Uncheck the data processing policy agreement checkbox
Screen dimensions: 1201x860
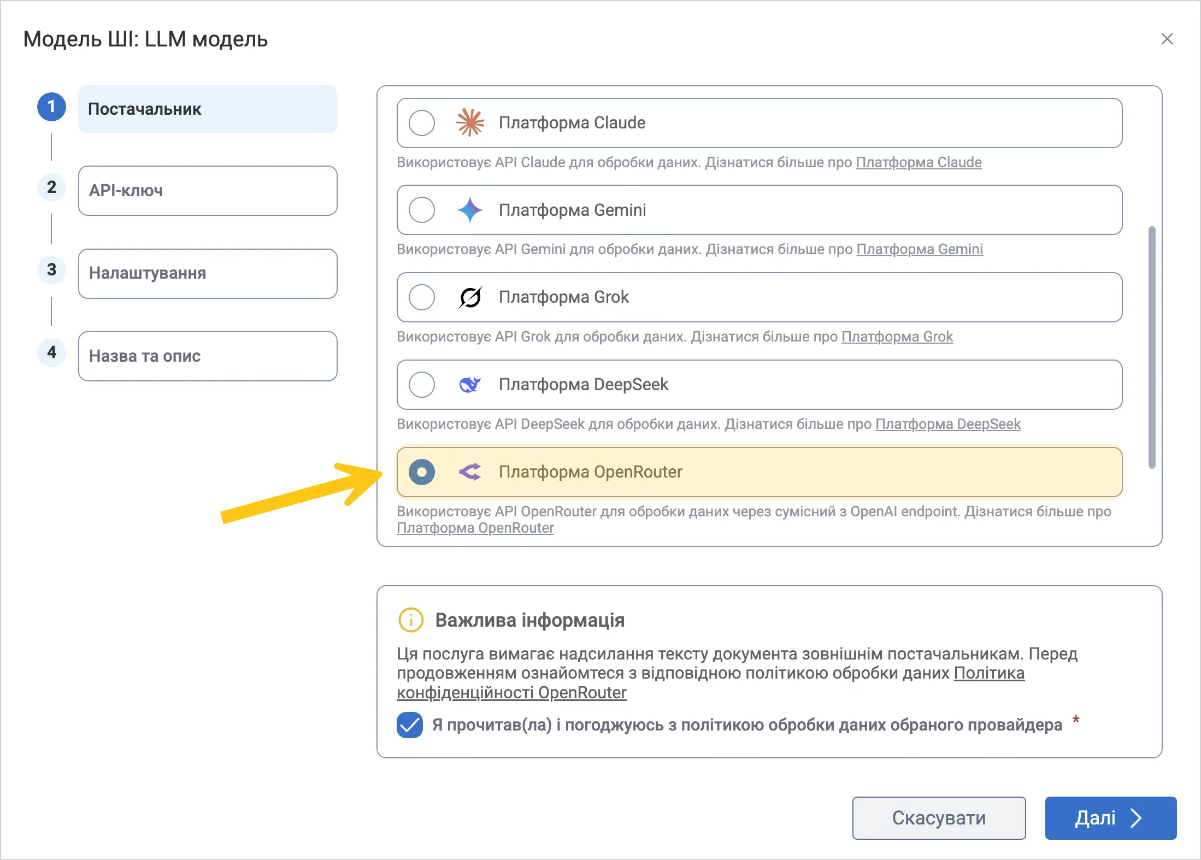coord(410,725)
